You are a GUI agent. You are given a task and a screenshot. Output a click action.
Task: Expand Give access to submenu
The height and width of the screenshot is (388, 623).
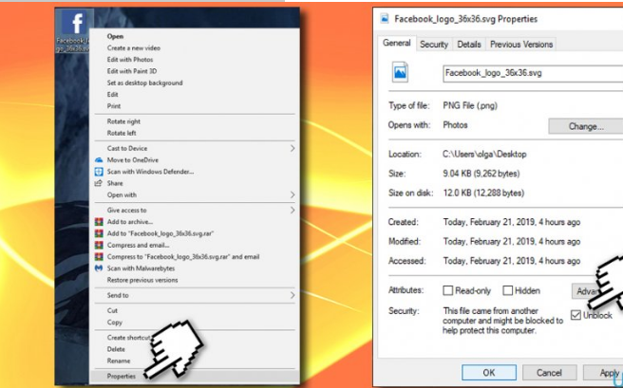pyautogui.click(x=293, y=210)
